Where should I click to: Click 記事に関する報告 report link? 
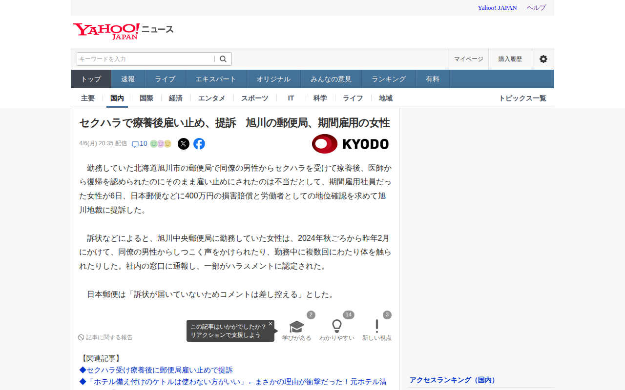(x=105, y=337)
